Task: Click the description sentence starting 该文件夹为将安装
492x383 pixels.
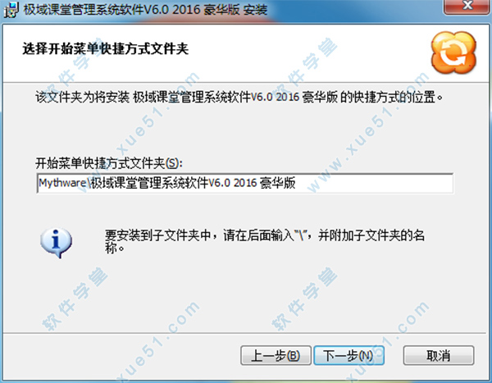Action: tap(239, 97)
